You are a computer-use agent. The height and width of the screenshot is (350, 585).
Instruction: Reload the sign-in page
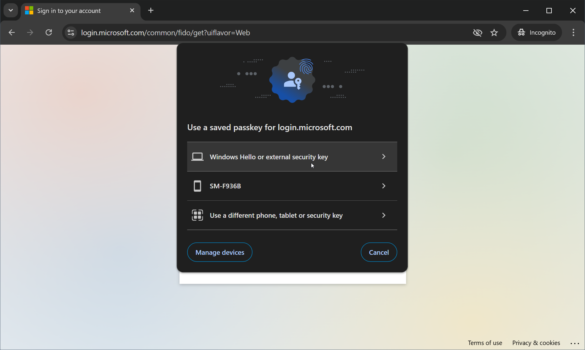49,33
